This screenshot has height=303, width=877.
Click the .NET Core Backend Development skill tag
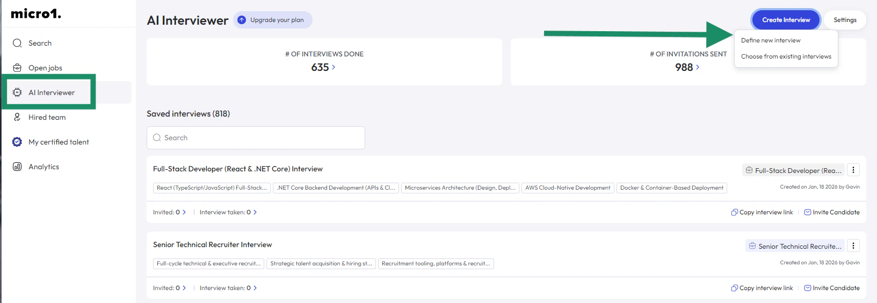[336, 188]
